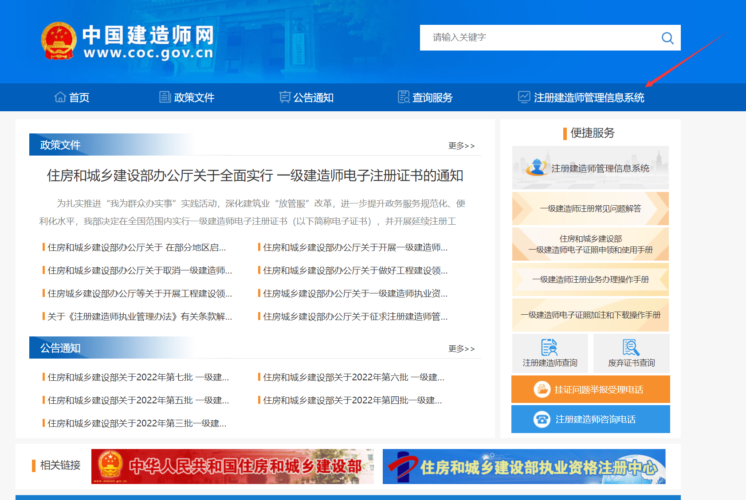This screenshot has width=746, height=500.
Task: Select the 废弃证书查询 service icon
Action: (630, 348)
